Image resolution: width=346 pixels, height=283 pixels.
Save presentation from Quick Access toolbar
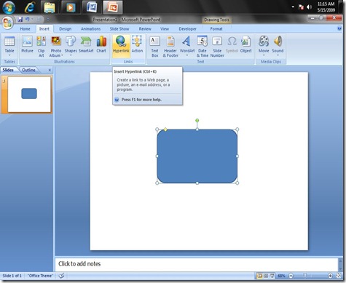point(20,19)
